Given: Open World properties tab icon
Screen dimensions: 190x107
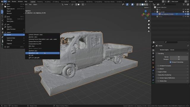Looking at the screenshot, I should point(153,63).
